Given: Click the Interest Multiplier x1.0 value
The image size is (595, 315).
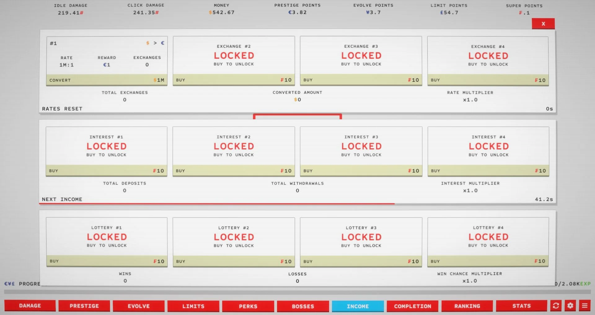Looking at the screenshot, I should 470,190.
